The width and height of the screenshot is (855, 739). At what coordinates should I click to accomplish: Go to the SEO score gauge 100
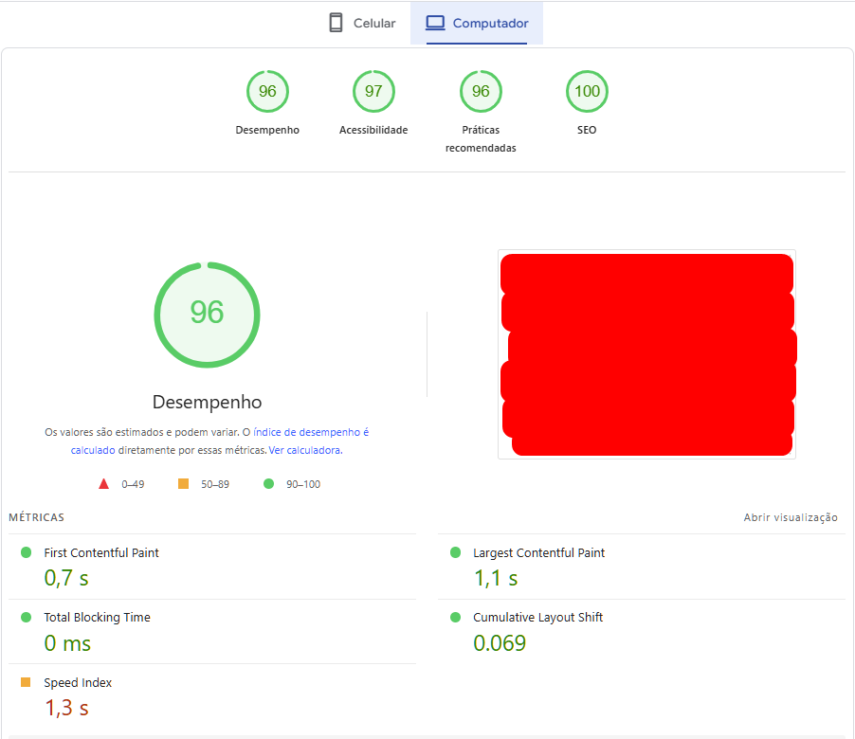(x=587, y=92)
